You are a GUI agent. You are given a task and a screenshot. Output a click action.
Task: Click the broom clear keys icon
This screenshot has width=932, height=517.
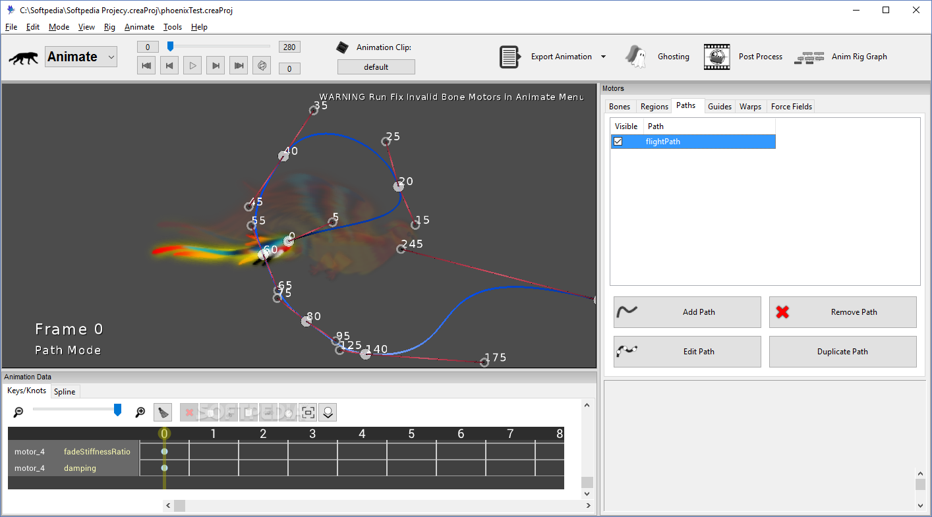click(163, 412)
